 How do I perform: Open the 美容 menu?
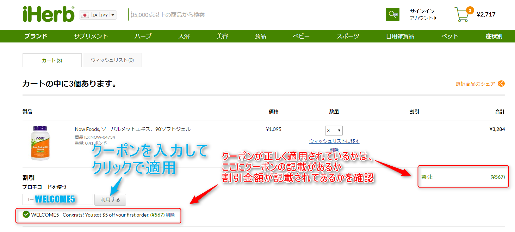[222, 36]
